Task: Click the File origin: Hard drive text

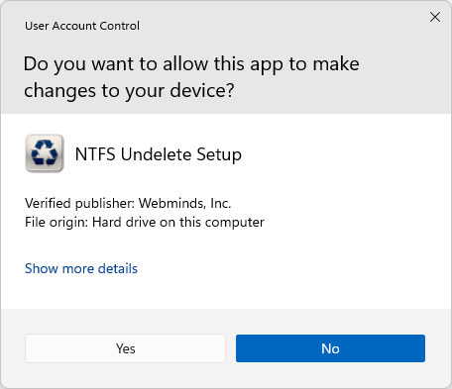Action: [145, 223]
